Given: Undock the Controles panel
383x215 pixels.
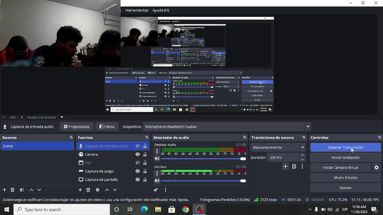Looking at the screenshot, I should click(x=379, y=137).
